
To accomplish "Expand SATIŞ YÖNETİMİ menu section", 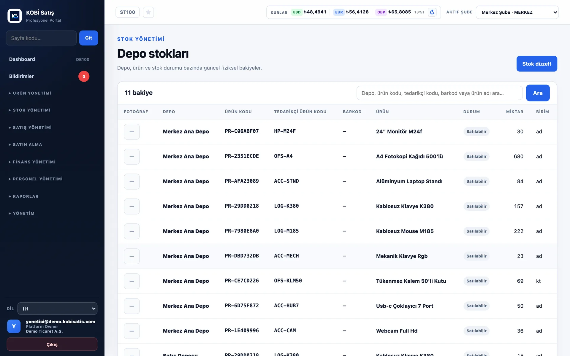I will click(x=30, y=128).
